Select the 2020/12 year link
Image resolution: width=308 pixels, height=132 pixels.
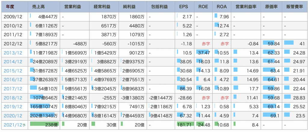[x=12, y=116]
